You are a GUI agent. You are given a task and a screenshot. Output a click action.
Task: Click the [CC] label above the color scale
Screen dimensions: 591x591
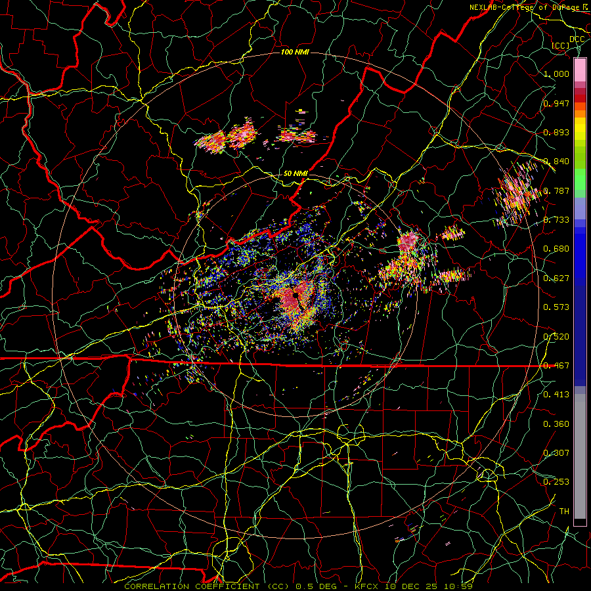pos(561,45)
